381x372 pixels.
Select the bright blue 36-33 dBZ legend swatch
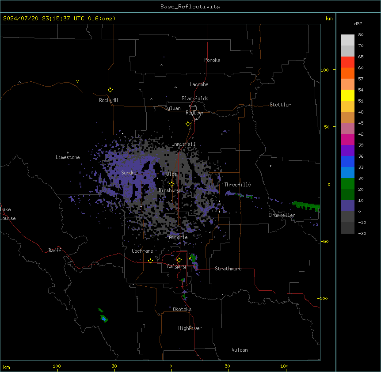347,161
